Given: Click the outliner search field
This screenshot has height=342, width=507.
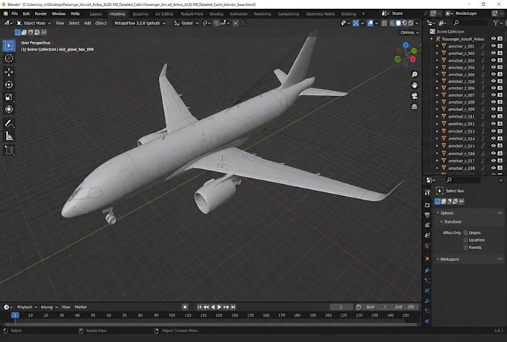Looking at the screenshot, I should 469,23.
